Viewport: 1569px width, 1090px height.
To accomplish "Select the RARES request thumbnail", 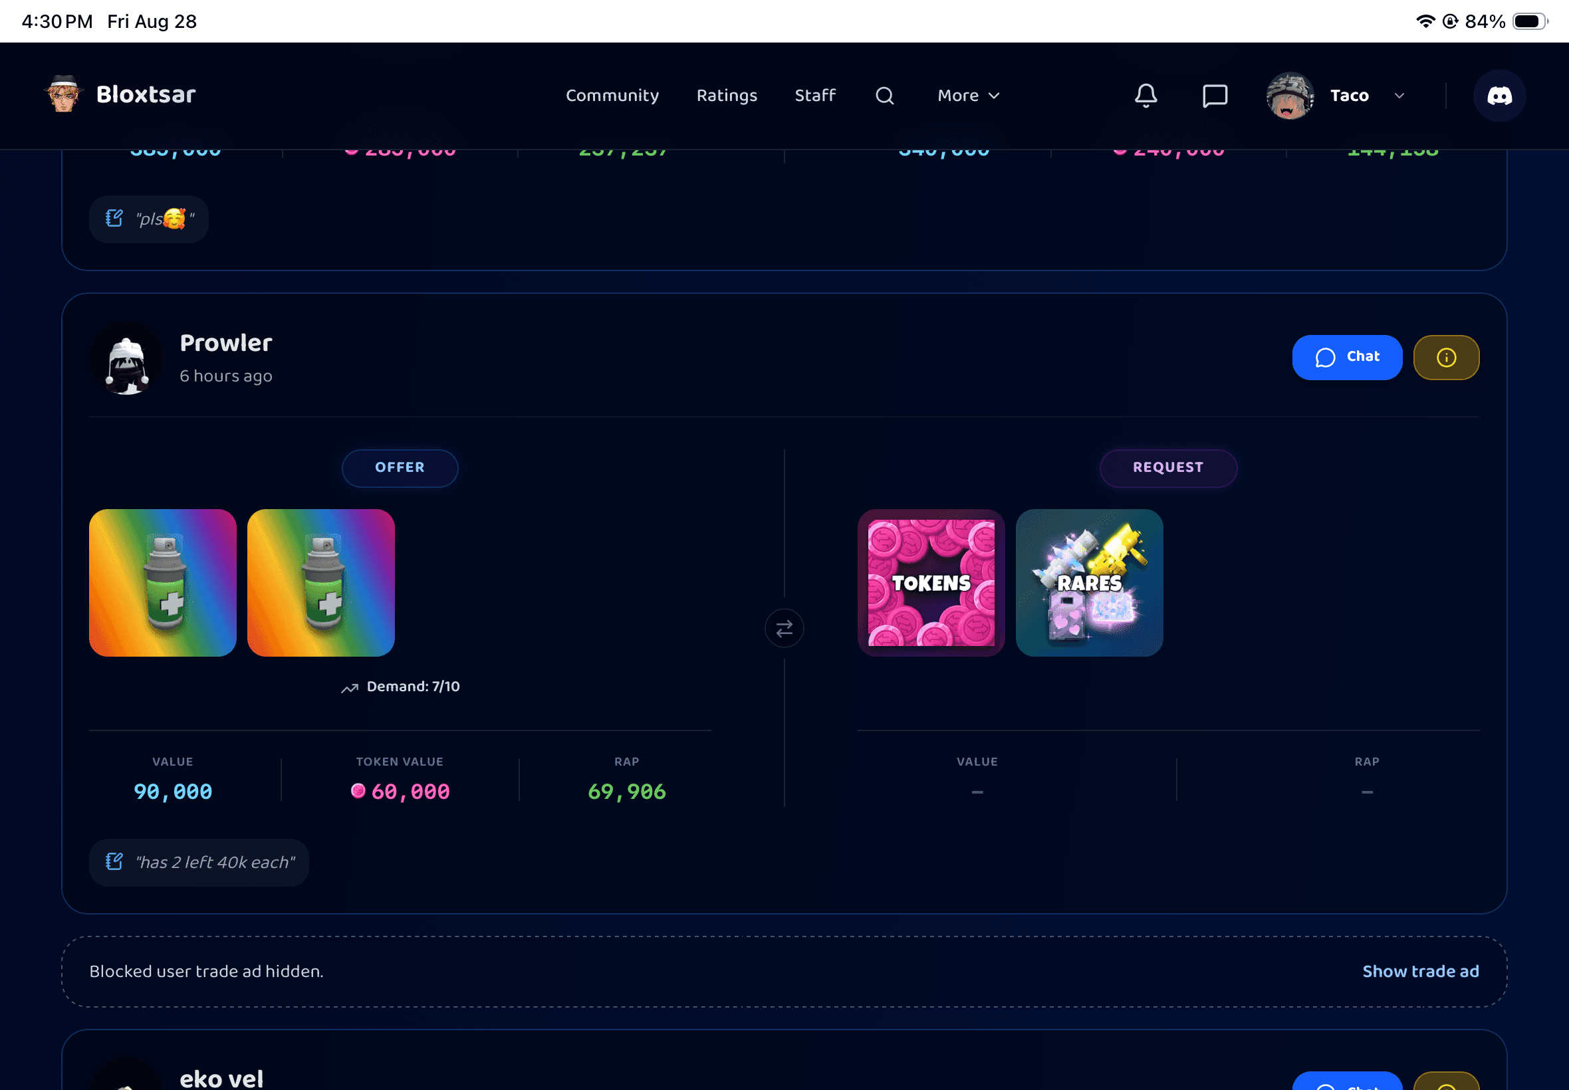I will coord(1090,583).
